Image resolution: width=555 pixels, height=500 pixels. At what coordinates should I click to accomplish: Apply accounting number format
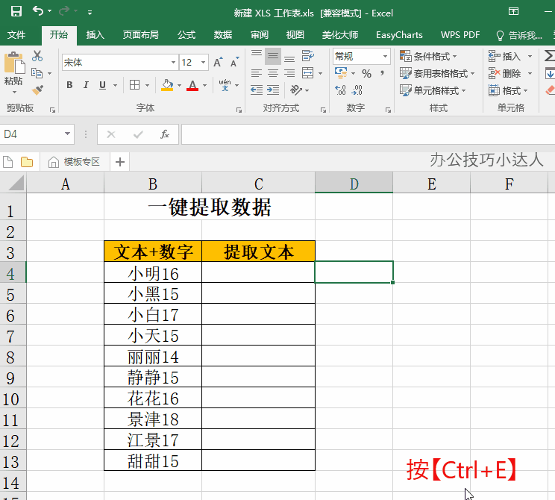[x=341, y=73]
